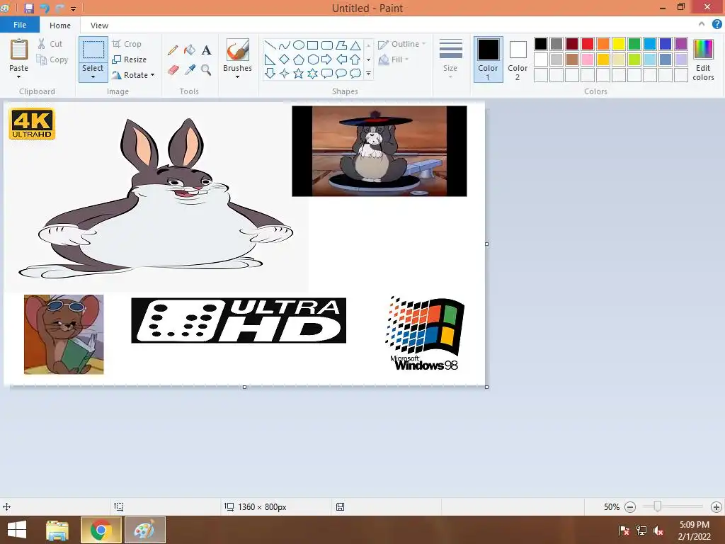The image size is (725, 544).
Task: Set Color 2 as active color
Action: coord(518,59)
